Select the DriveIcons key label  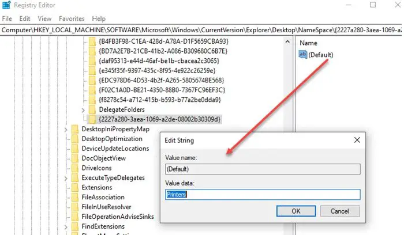(96, 168)
